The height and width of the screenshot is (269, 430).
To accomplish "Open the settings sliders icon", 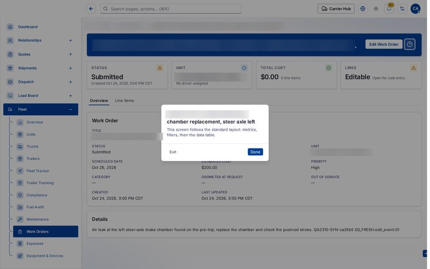I will (x=402, y=9).
